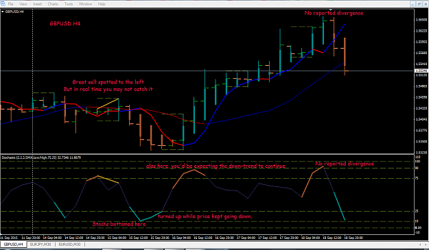Switch to the GBPUSD,H4 chart tab
Screen dimensions: 429x250
coord(13,245)
